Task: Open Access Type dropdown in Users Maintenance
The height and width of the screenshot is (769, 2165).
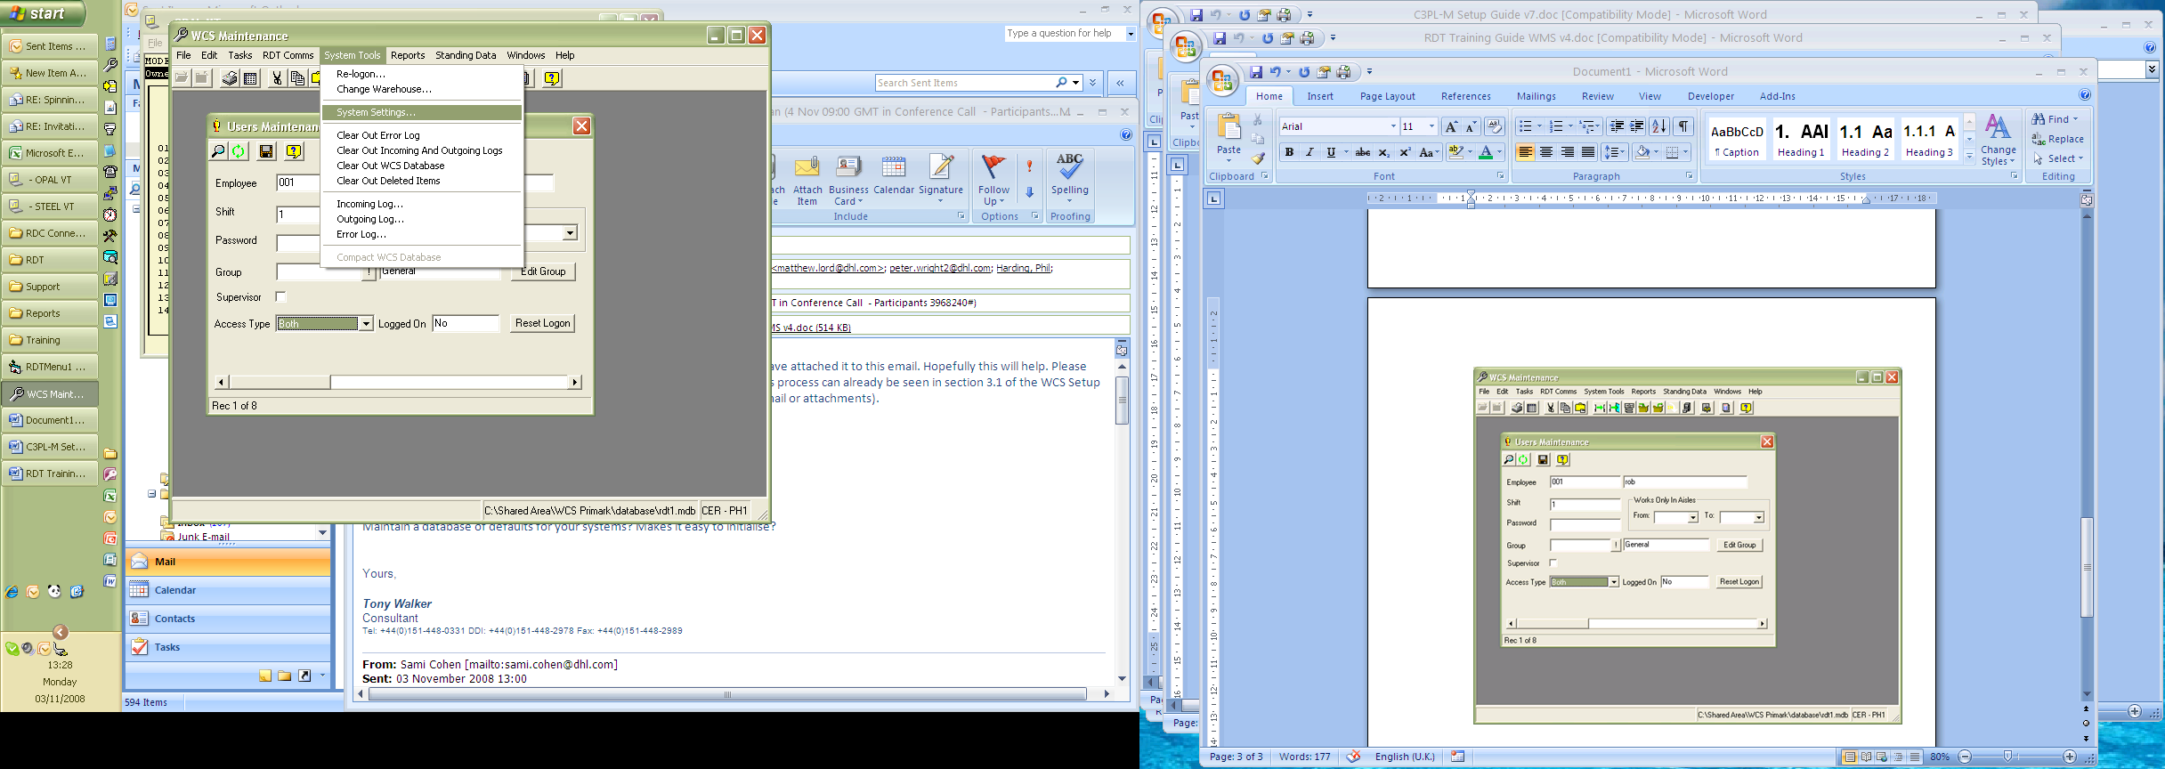Action: tap(365, 324)
